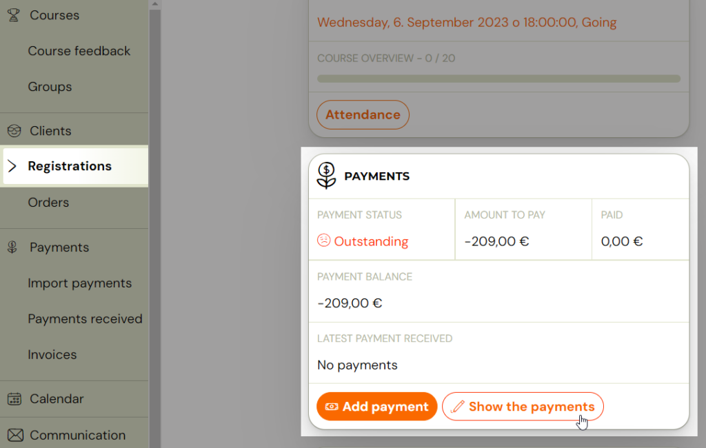
Task: Open Course feedback in the sidebar
Action: (x=79, y=51)
